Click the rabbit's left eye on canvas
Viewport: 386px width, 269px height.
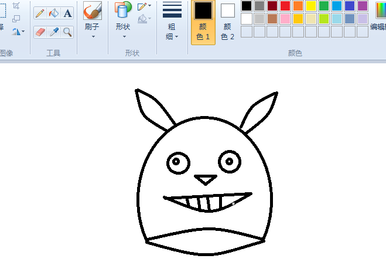(x=178, y=163)
